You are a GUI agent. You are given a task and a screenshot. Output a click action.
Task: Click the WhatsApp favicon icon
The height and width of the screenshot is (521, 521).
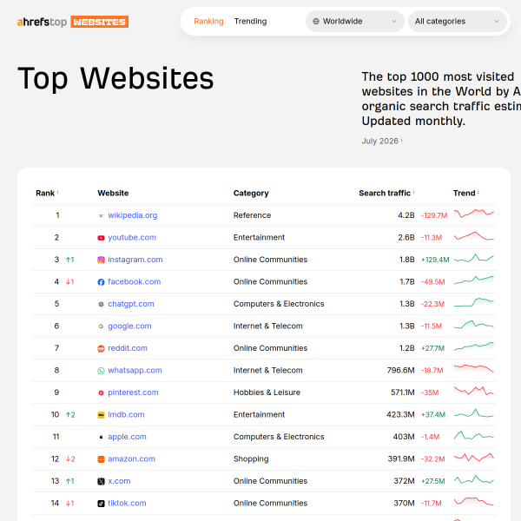pos(101,371)
